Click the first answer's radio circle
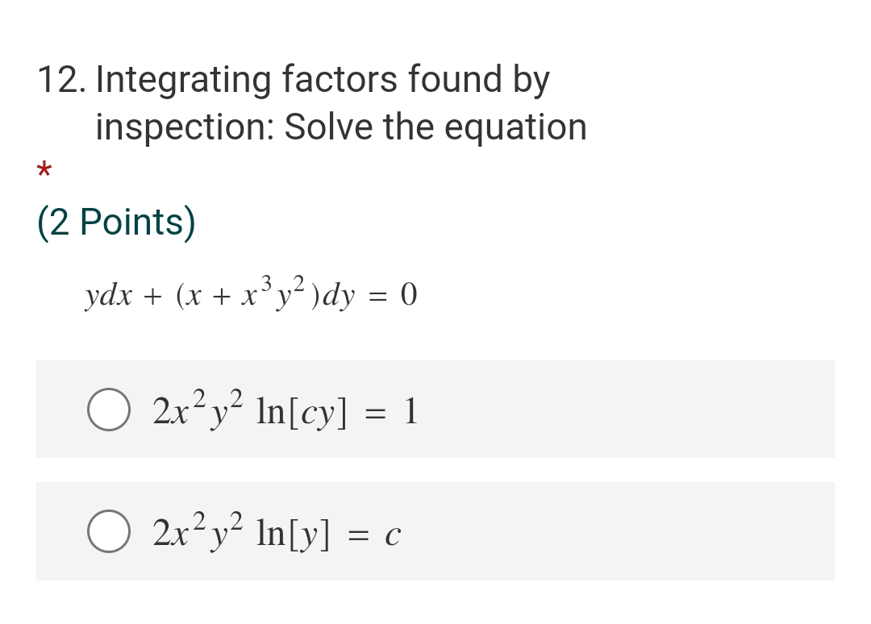The width and height of the screenshot is (871, 624). point(108,410)
